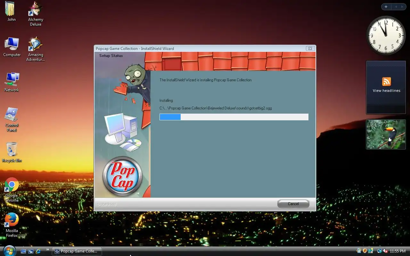Click the Windows Sidebar tray icon
The image size is (410, 256).
(371, 251)
